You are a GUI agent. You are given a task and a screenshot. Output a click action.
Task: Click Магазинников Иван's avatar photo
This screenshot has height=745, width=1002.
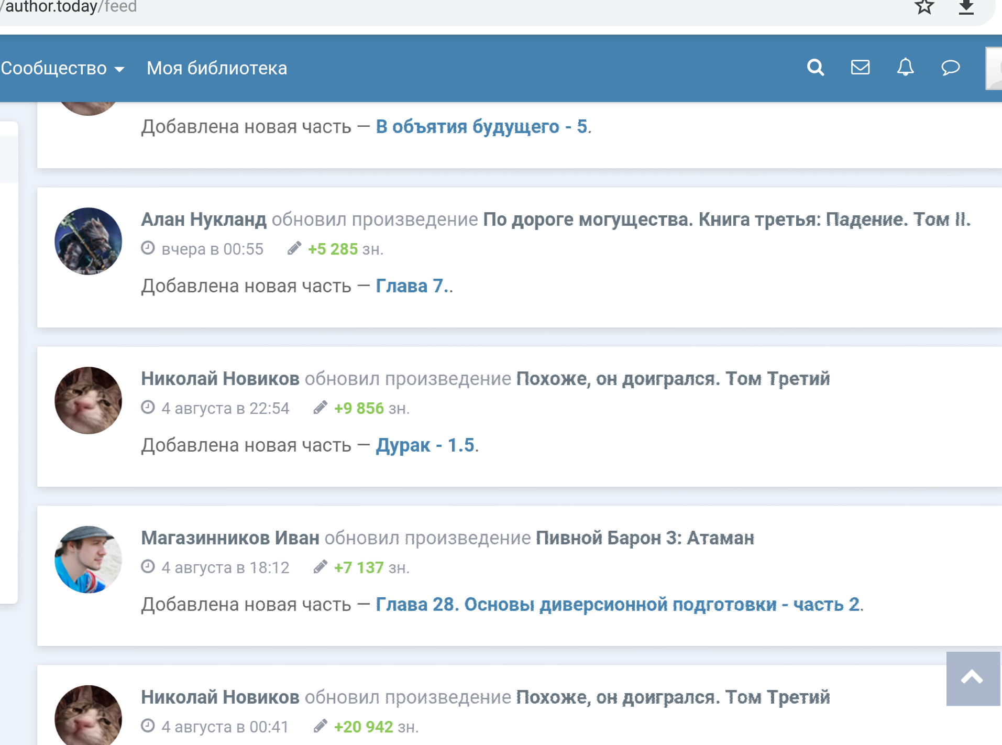pyautogui.click(x=88, y=560)
